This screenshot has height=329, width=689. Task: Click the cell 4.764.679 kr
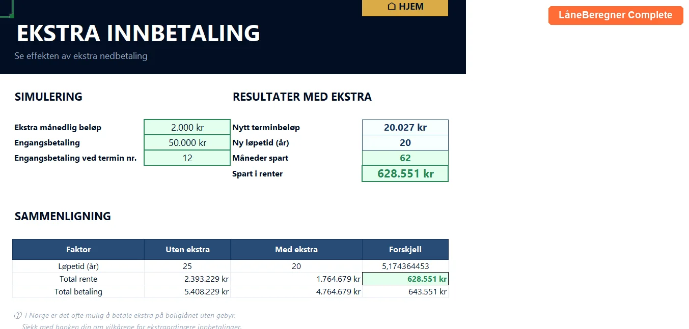296,292
